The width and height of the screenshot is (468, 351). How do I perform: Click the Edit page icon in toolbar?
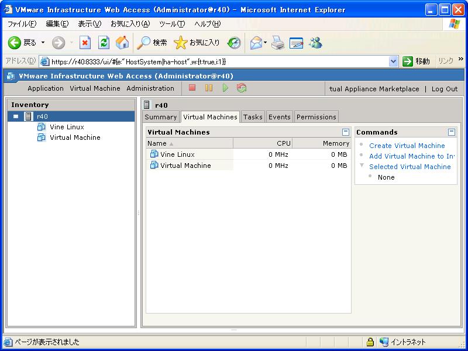coord(297,43)
